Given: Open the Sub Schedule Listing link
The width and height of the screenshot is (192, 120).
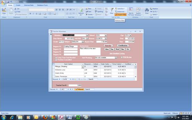Looking at the screenshot, I should click(117, 54).
